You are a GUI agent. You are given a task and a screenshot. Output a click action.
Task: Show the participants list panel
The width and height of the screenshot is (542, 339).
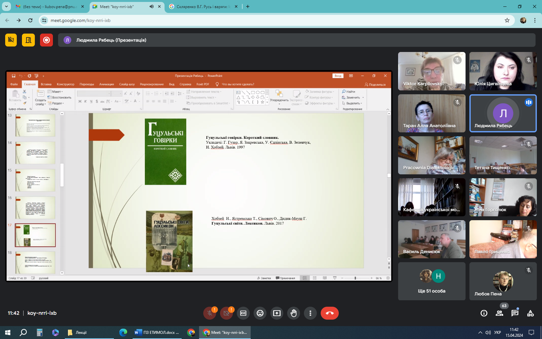pos(499,313)
